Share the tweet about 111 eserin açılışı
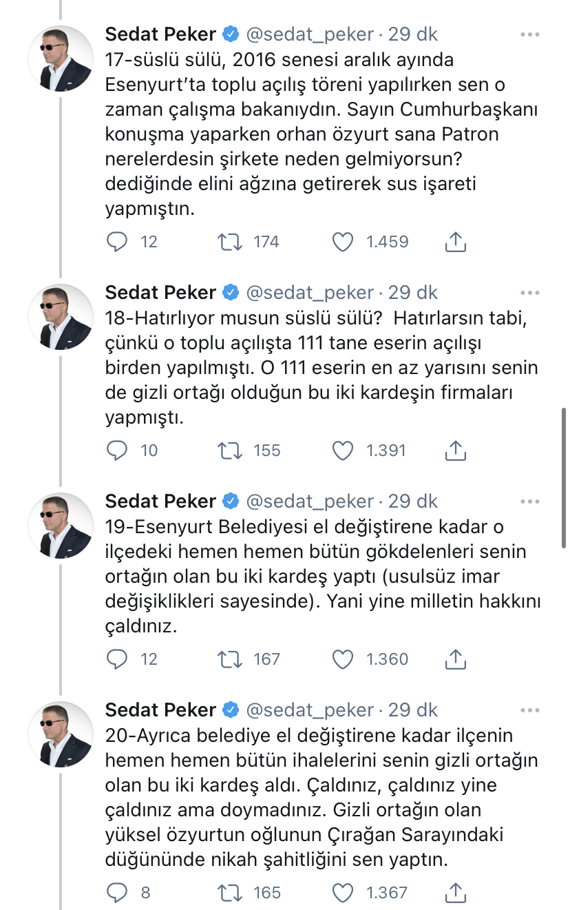Image resolution: width=570 pixels, height=910 pixels. tap(456, 450)
